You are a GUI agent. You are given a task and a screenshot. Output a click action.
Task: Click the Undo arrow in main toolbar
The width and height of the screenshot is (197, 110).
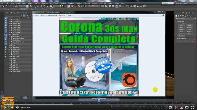[3, 6]
